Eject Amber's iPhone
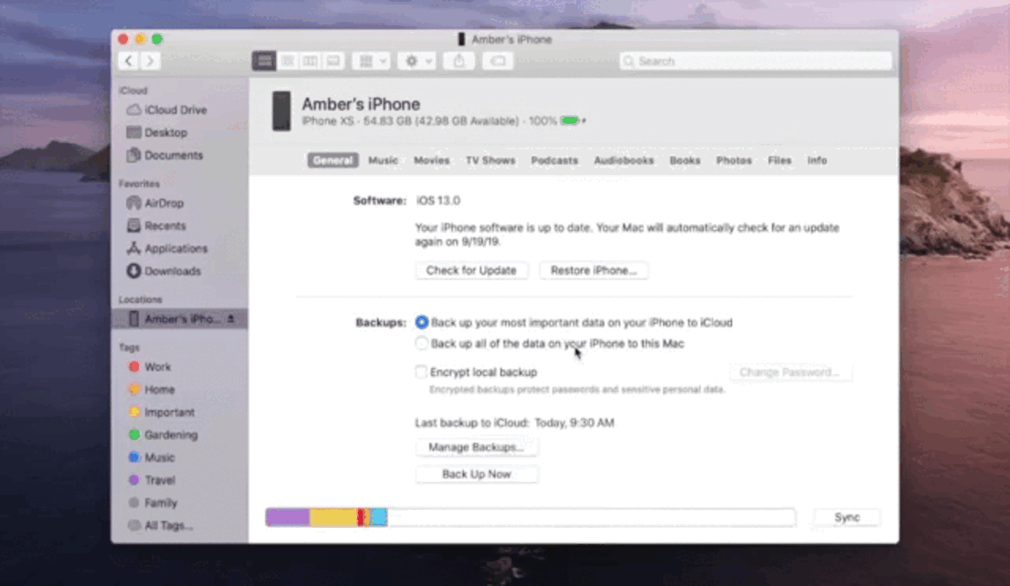1010x586 pixels. (231, 320)
